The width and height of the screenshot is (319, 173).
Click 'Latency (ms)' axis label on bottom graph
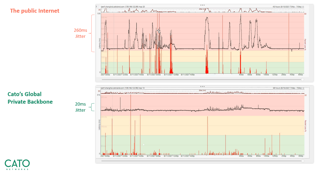[99, 124]
